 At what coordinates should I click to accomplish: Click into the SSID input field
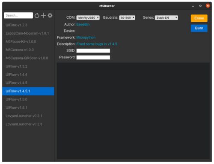(93, 51)
